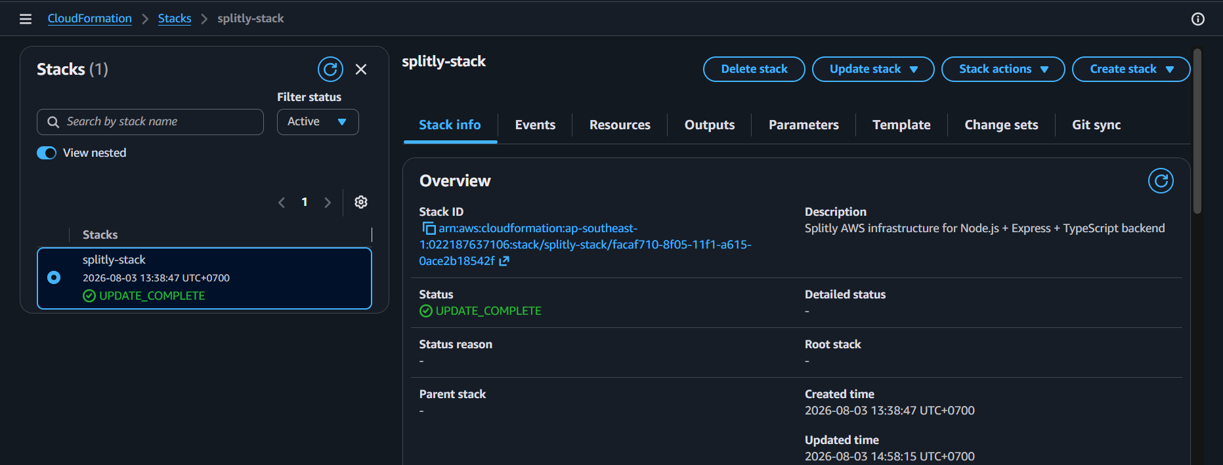1223x465 pixels.
Task: Open the Stacks breadcrumb link
Action: point(175,18)
